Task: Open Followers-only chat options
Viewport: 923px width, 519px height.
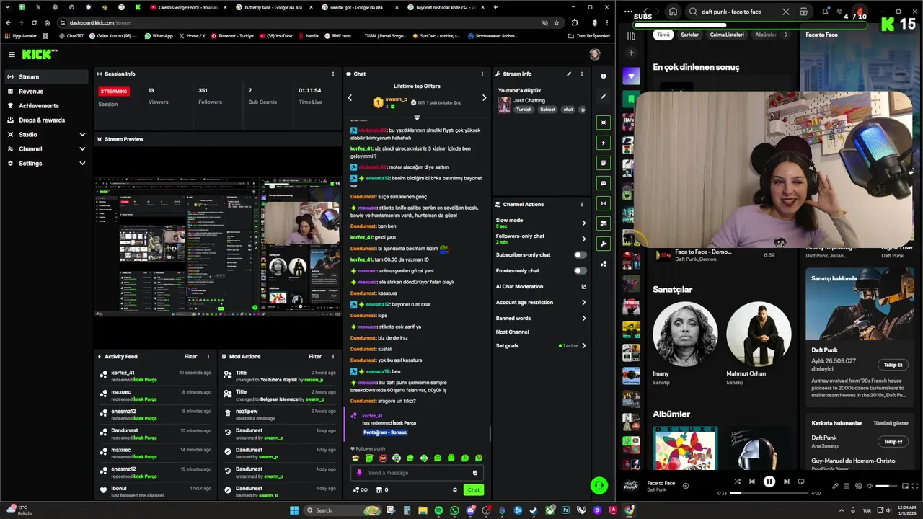Action: (541, 239)
